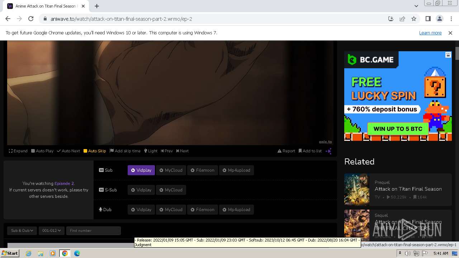The height and width of the screenshot is (258, 459).
Task: Open the browser side panel
Action: pyautogui.click(x=428, y=19)
